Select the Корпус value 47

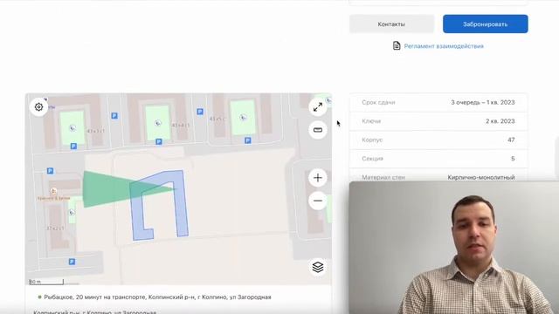(x=511, y=140)
